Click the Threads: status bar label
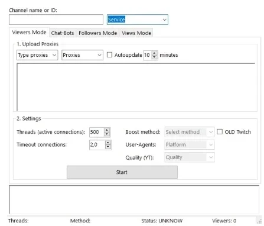This screenshot has width=264, height=226. (18, 221)
